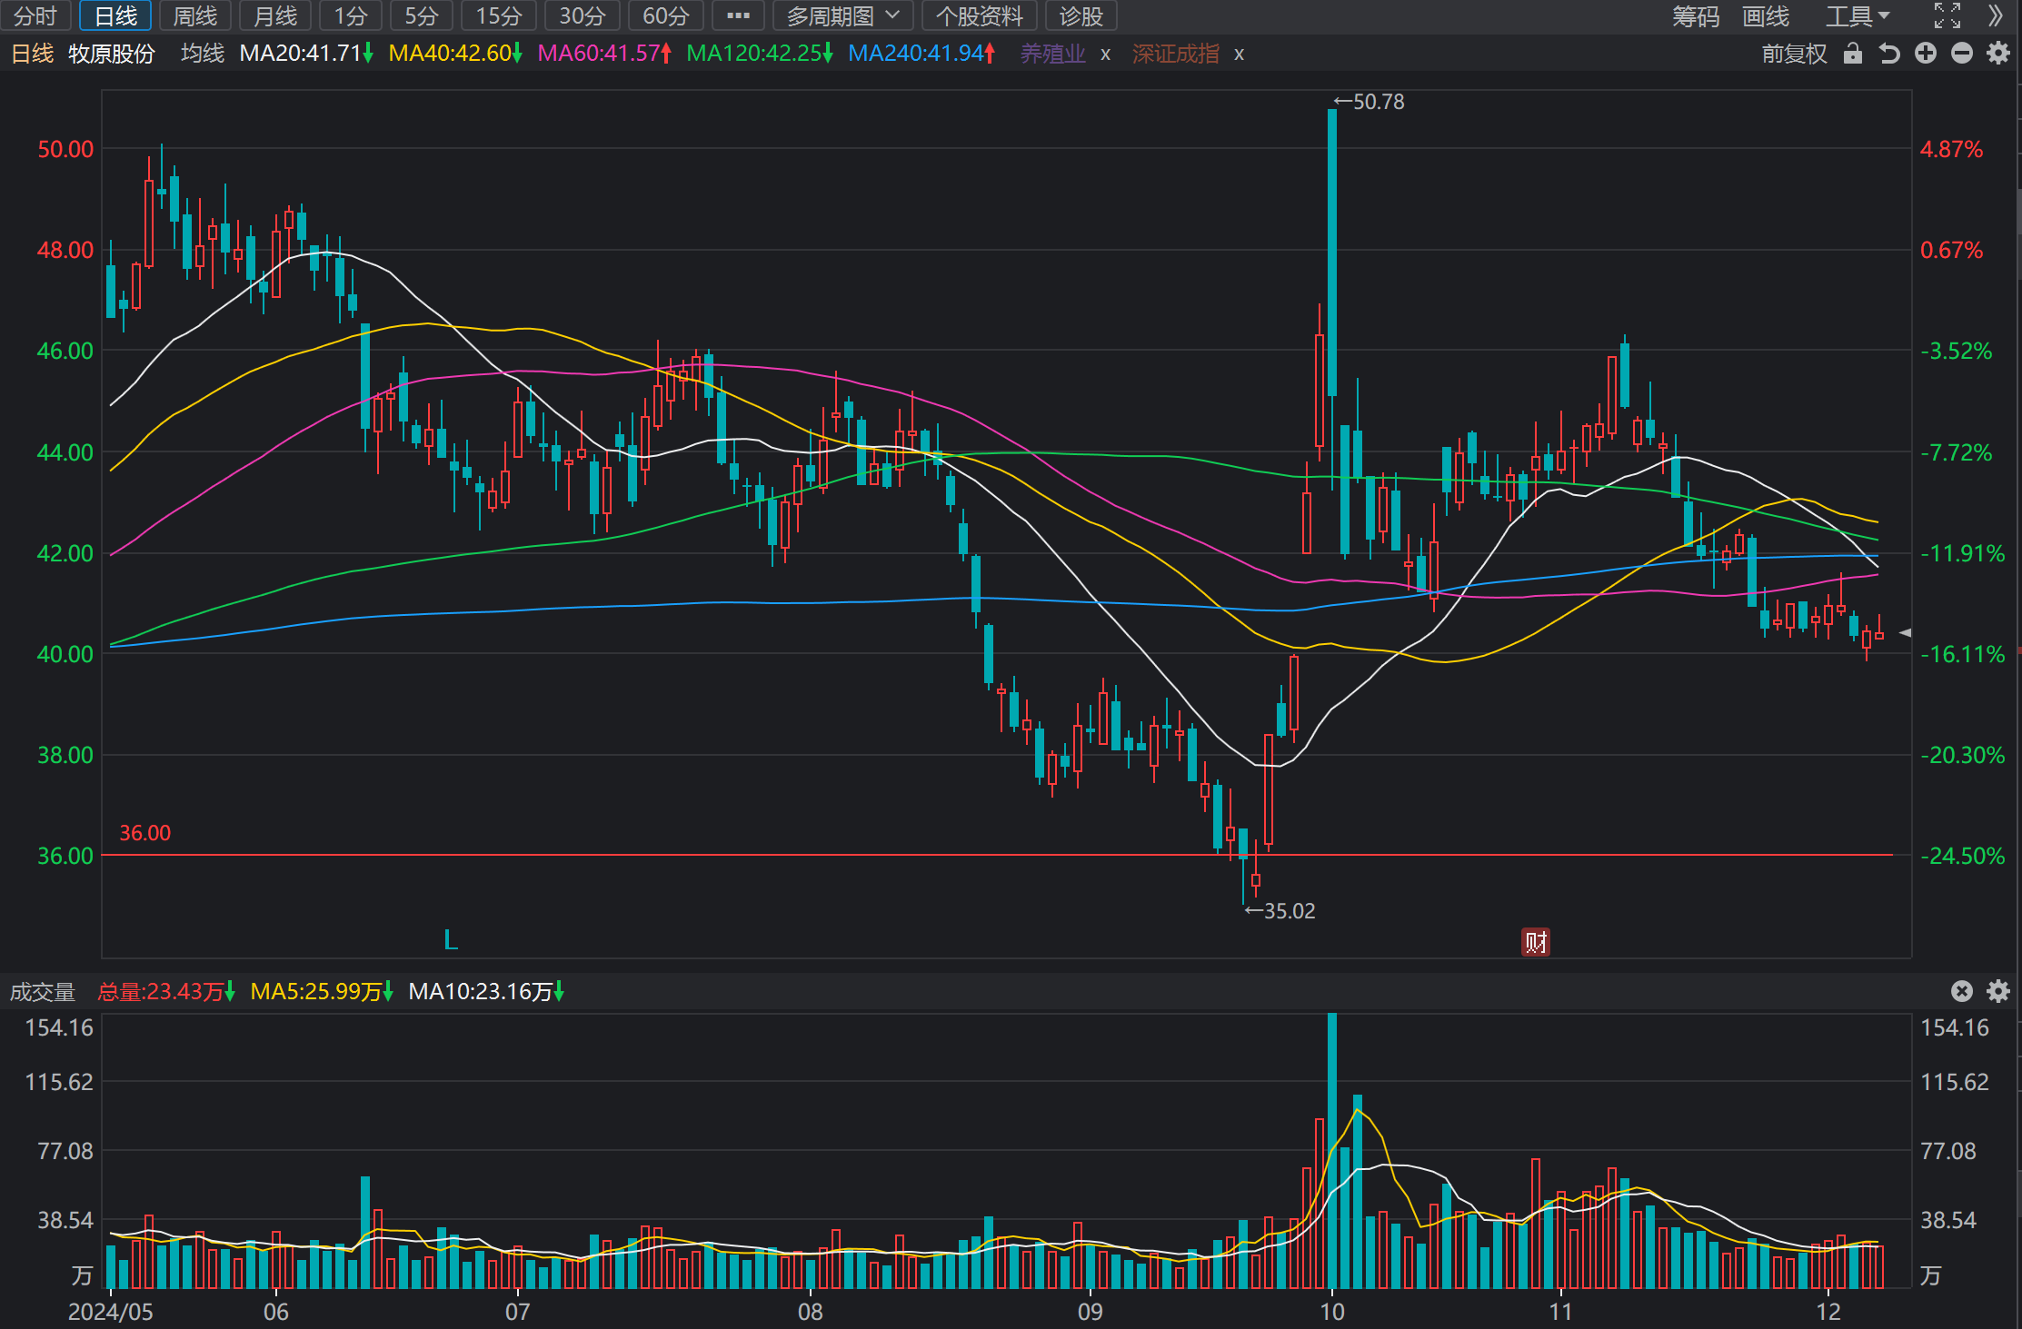2022x1329 pixels.
Task: Open the 个股资料 stock info button
Action: pos(980,15)
